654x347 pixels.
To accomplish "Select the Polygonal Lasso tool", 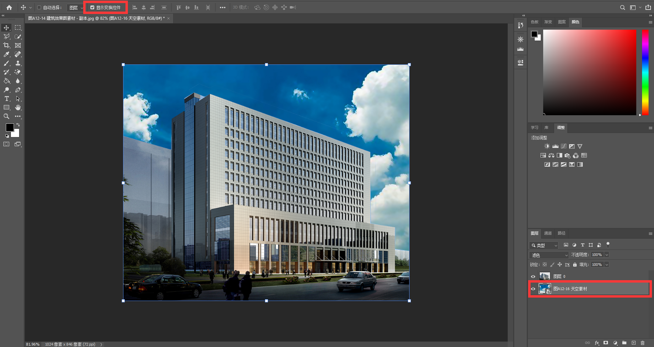I will pos(6,36).
